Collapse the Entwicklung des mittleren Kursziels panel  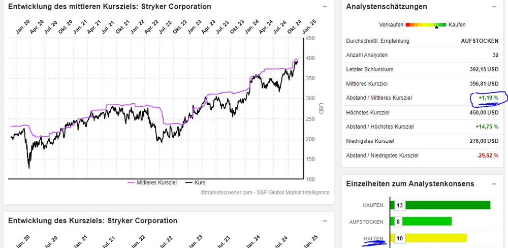pyautogui.click(x=325, y=7)
